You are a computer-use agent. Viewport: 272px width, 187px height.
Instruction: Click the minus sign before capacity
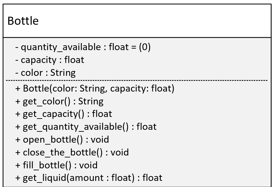[x=17, y=60]
